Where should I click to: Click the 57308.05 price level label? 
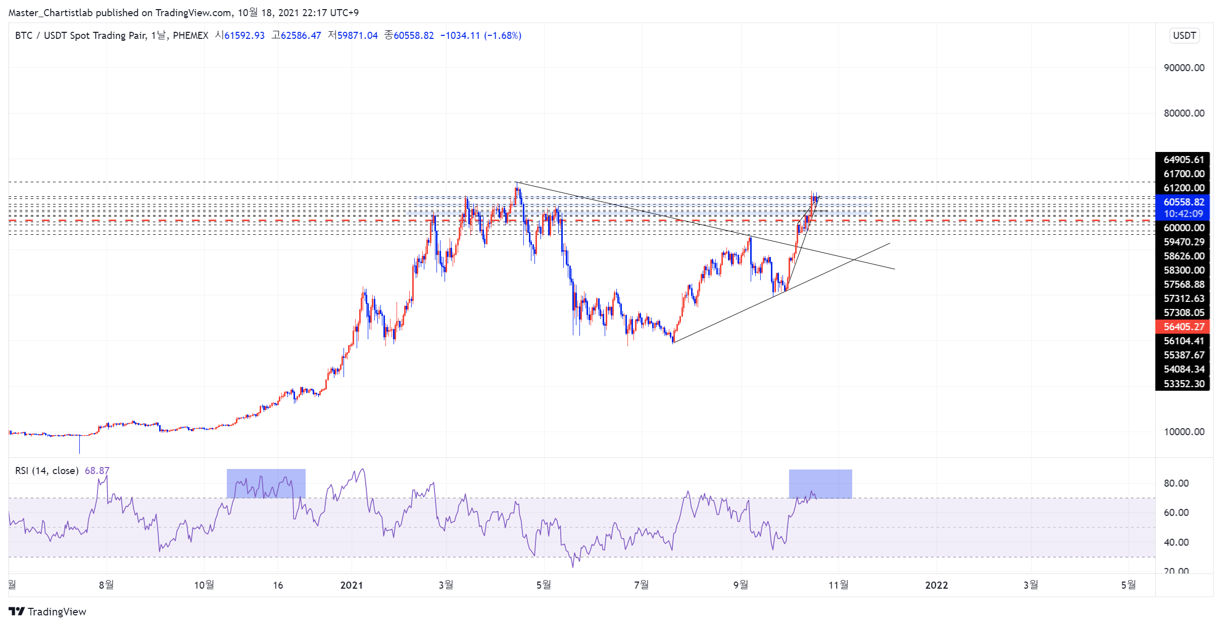pyautogui.click(x=1184, y=312)
